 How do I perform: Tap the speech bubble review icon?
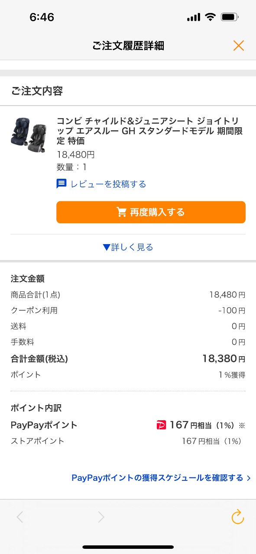coord(62,184)
